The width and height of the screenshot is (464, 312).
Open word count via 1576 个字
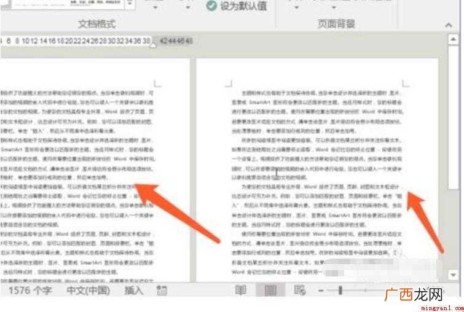29,290
